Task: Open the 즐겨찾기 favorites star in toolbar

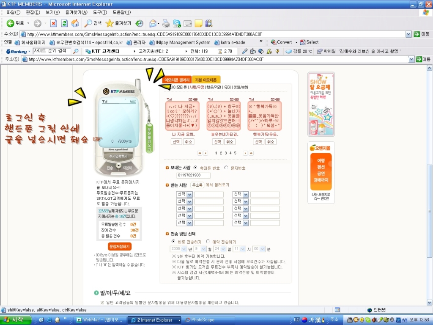Action: coord(118,24)
